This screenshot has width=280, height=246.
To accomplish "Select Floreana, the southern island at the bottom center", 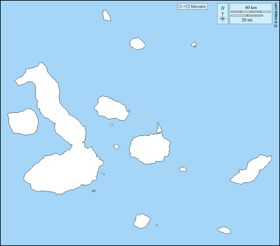I will tap(142, 221).
